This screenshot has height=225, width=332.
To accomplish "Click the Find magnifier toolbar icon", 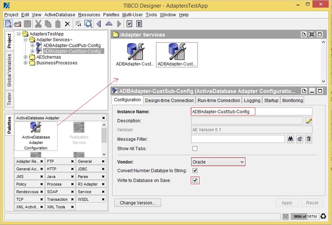I will [88, 24].
